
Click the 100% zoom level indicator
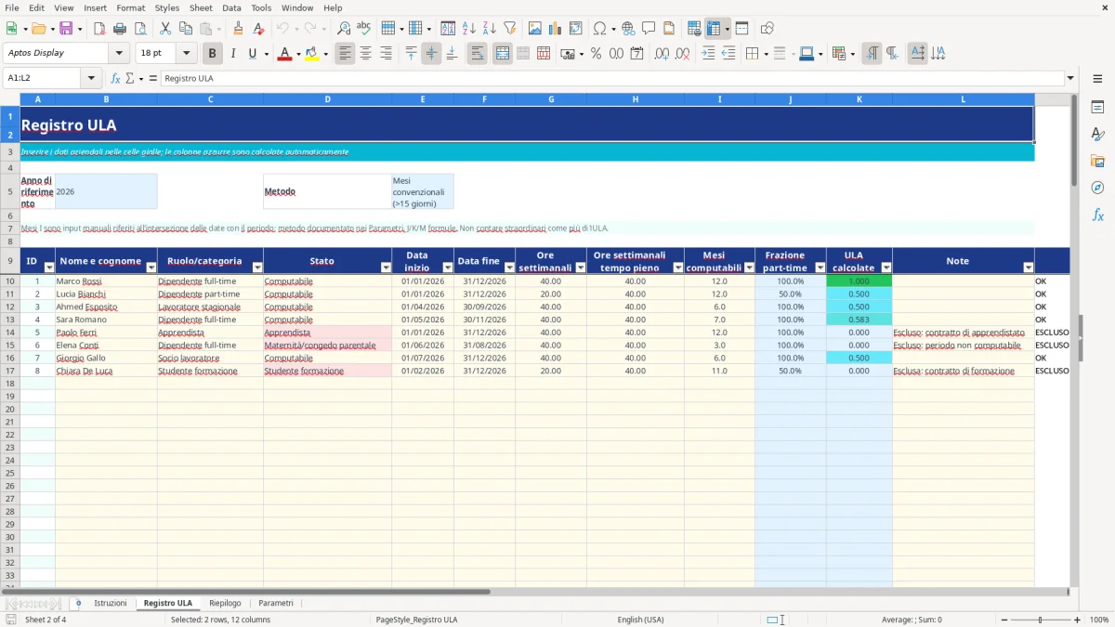1099,620
